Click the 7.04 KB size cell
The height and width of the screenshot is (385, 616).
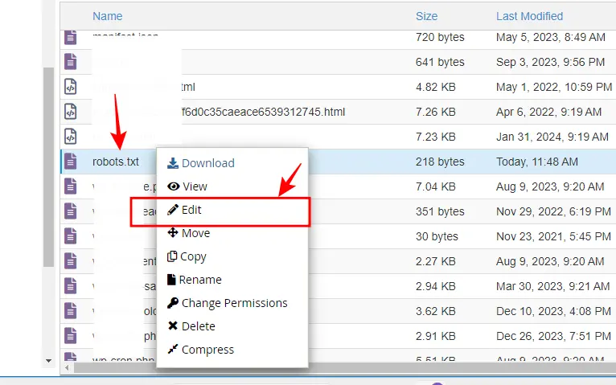[436, 186]
